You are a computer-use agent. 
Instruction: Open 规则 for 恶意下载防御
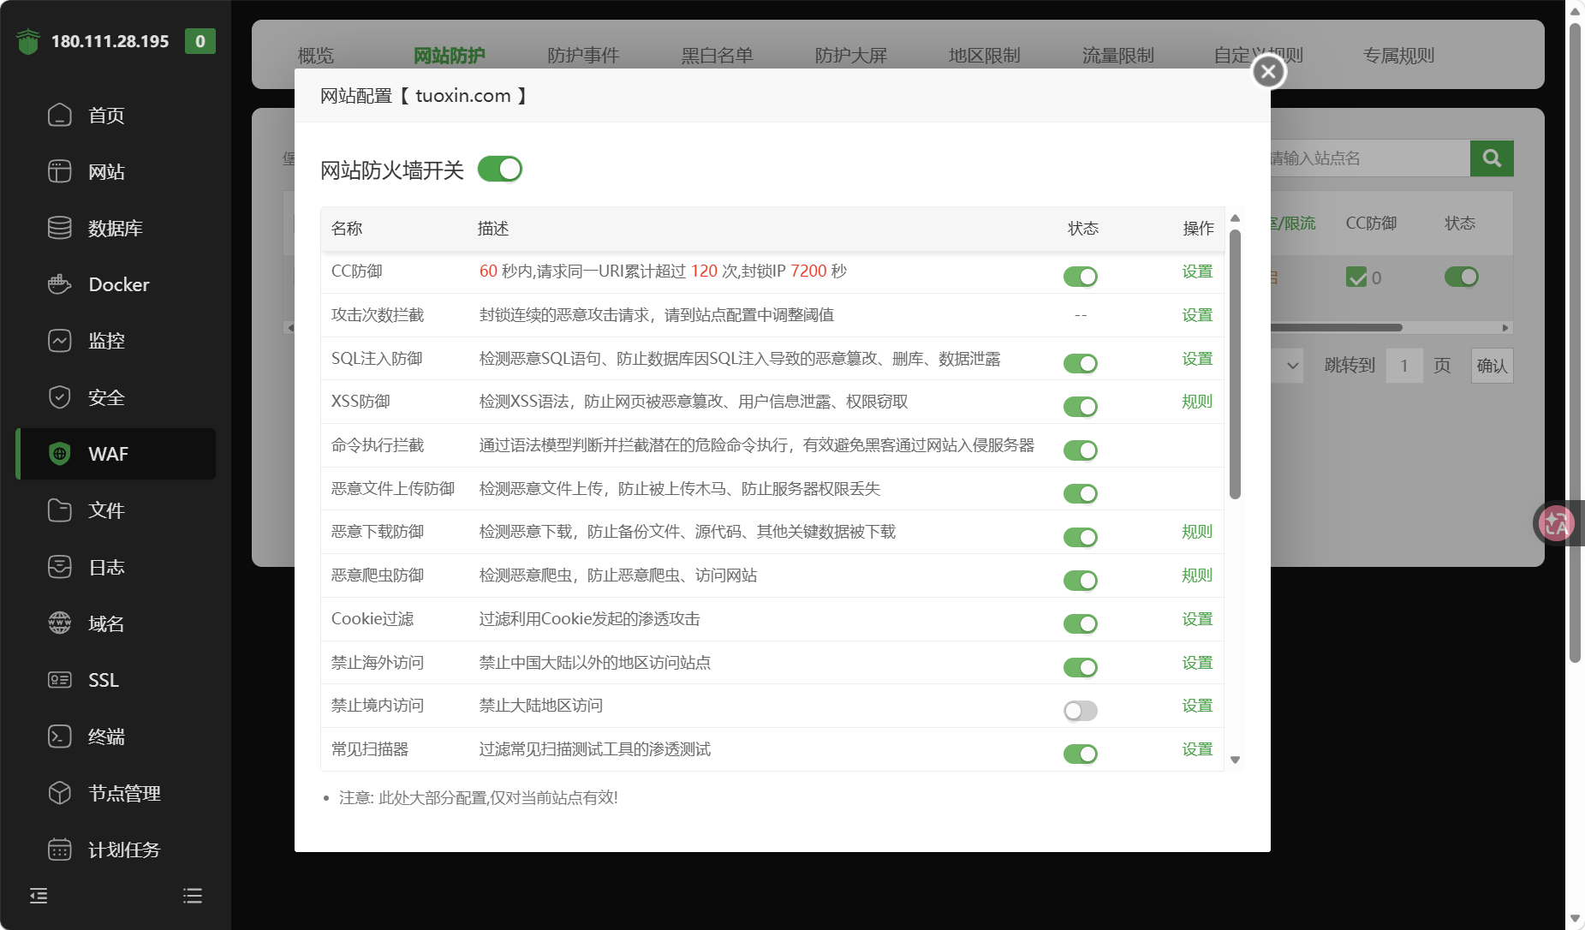point(1197,532)
